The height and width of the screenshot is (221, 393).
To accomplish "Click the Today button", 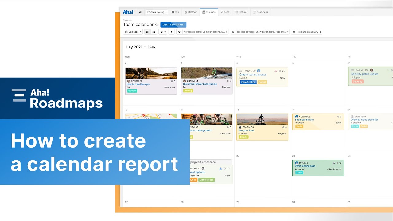I will click(152, 47).
